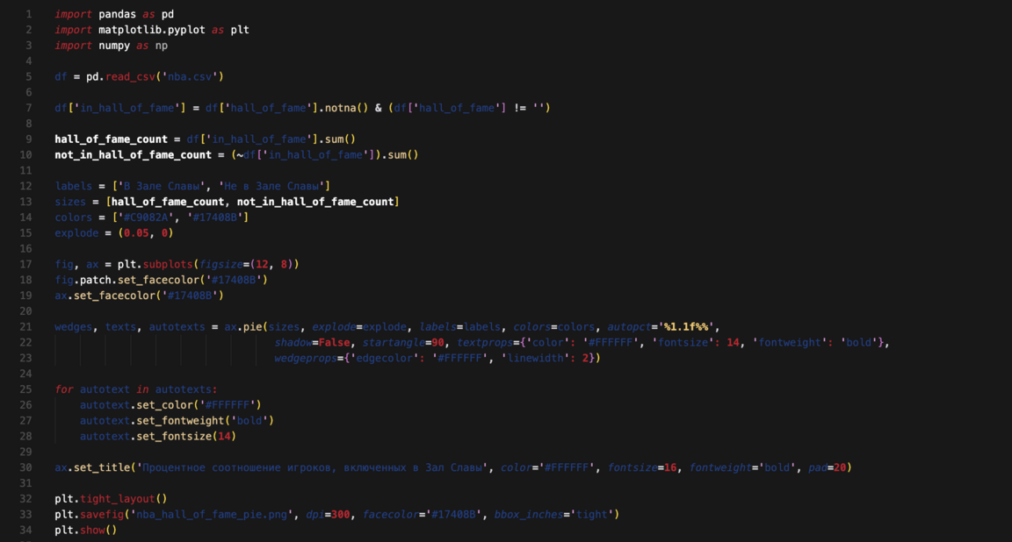The image size is (1012, 542).
Task: Click 'numpy' in the third import line
Action: click(114, 45)
